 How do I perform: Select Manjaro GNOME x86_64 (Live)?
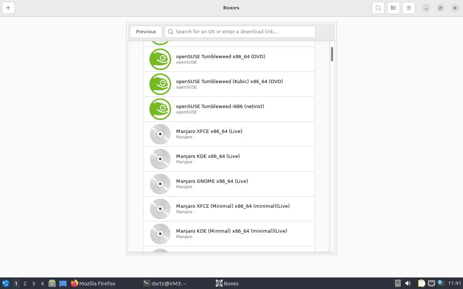coord(229,184)
